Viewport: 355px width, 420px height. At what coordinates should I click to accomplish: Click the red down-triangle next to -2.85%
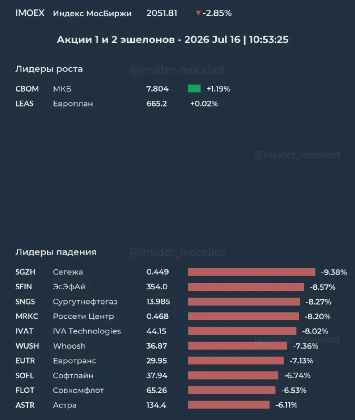coord(199,13)
